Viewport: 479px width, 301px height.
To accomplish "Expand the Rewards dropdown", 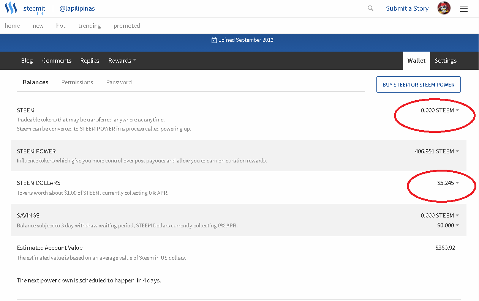I will (x=122, y=61).
